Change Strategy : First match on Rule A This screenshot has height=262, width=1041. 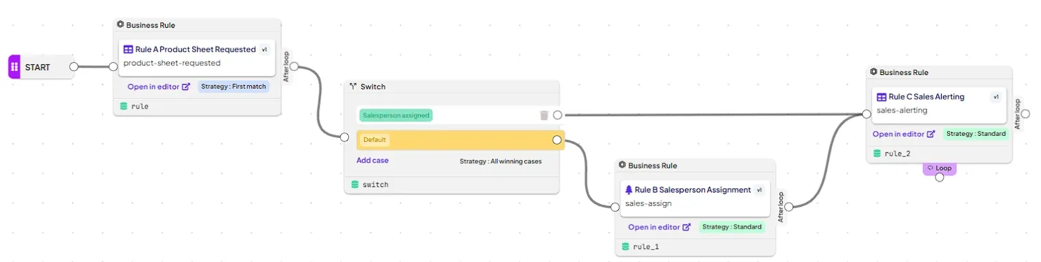(x=233, y=87)
